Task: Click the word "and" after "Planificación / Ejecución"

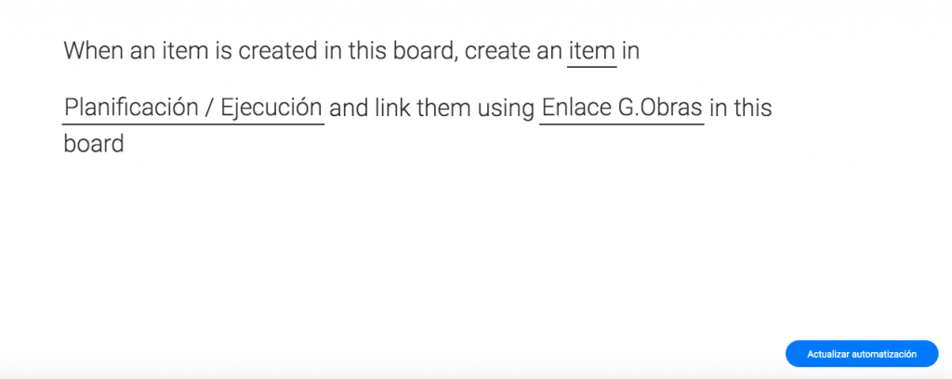Action: 350,108
